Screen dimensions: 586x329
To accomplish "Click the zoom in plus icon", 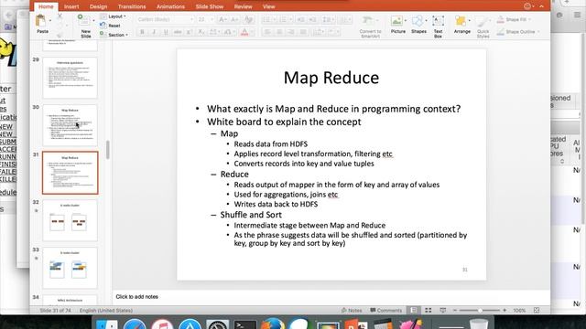I will point(505,311).
